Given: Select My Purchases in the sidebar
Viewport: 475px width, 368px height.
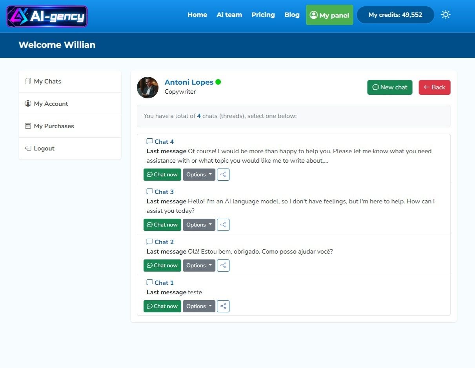Looking at the screenshot, I should [54, 126].
